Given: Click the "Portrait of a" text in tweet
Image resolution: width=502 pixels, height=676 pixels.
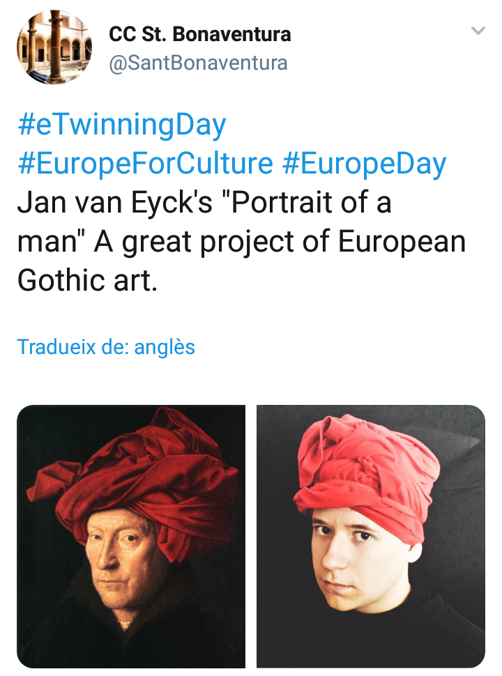Looking at the screenshot, I should pyautogui.click(x=311, y=203).
